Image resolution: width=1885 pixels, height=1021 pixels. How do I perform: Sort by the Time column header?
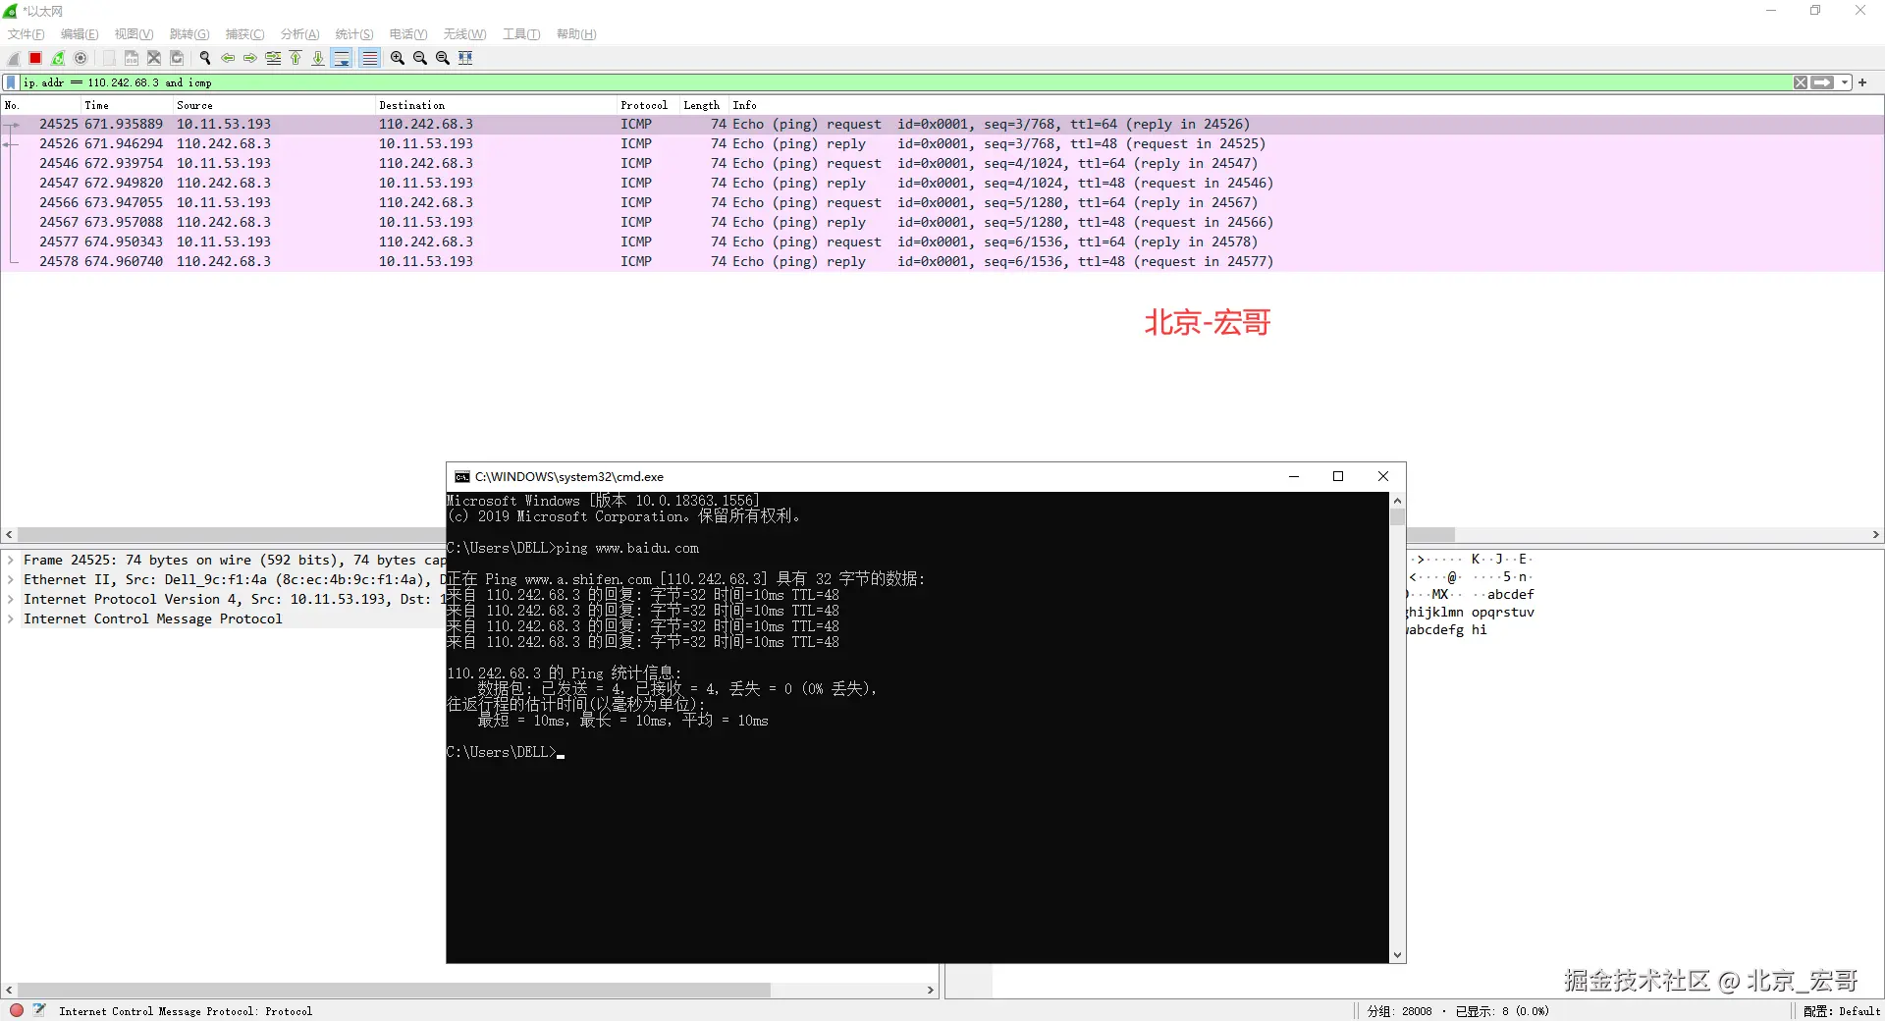pos(128,105)
